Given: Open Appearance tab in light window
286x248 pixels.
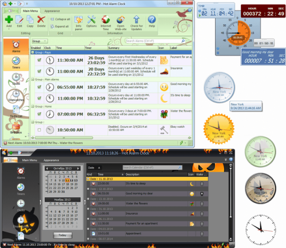Looking at the screenshot, I should (x=52, y=11).
